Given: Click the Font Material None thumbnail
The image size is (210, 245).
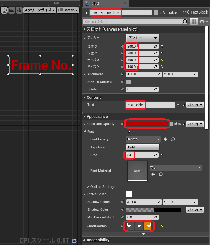Looking at the screenshot, I should pyautogui.click(x=138, y=171).
